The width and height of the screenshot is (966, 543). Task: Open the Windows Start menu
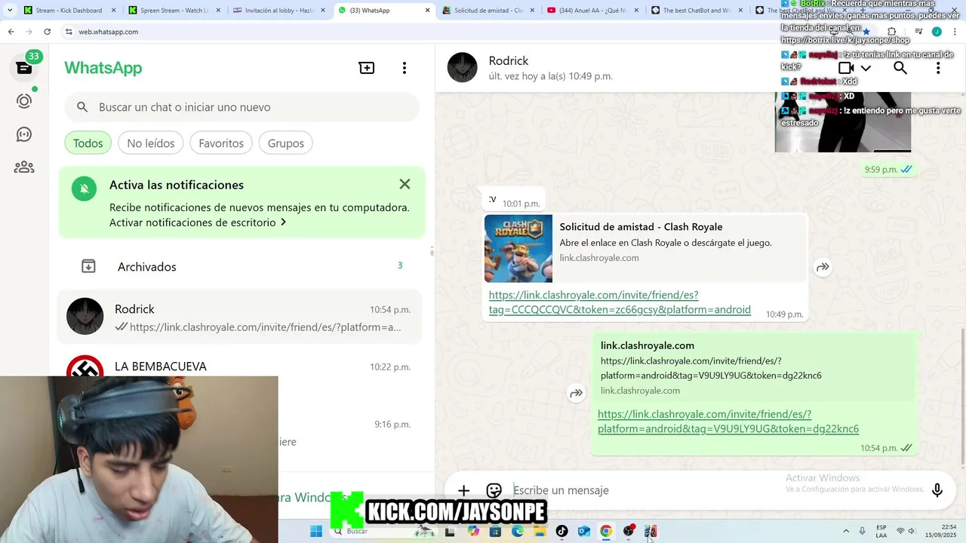tap(316, 532)
